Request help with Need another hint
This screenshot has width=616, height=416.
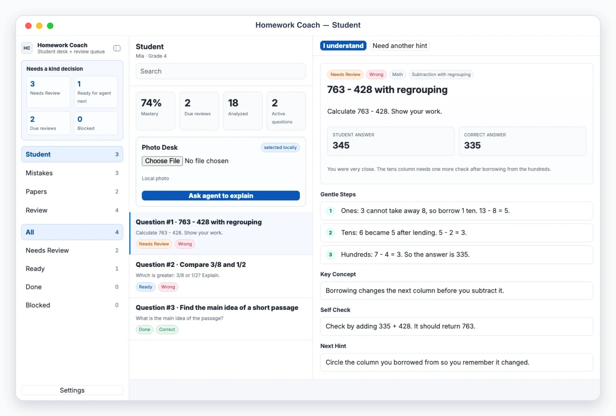click(x=400, y=46)
